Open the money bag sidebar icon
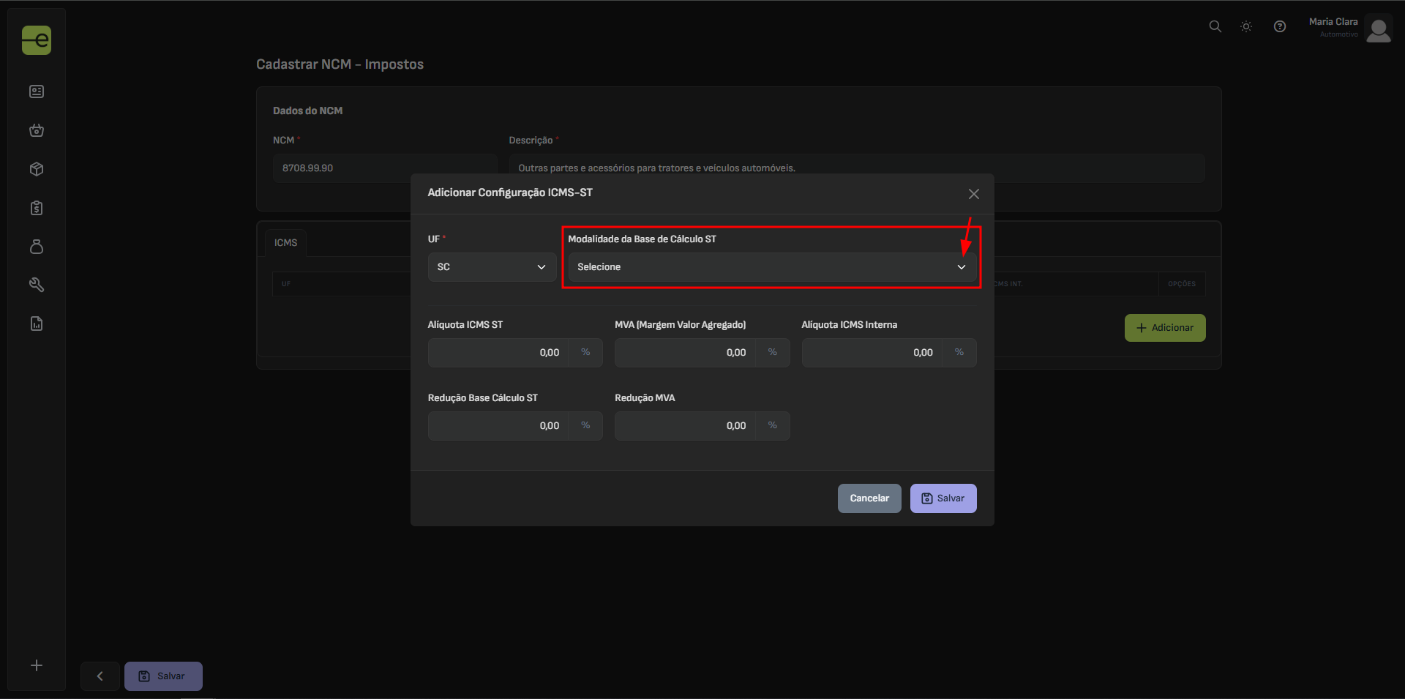The width and height of the screenshot is (1405, 699). coord(37,247)
